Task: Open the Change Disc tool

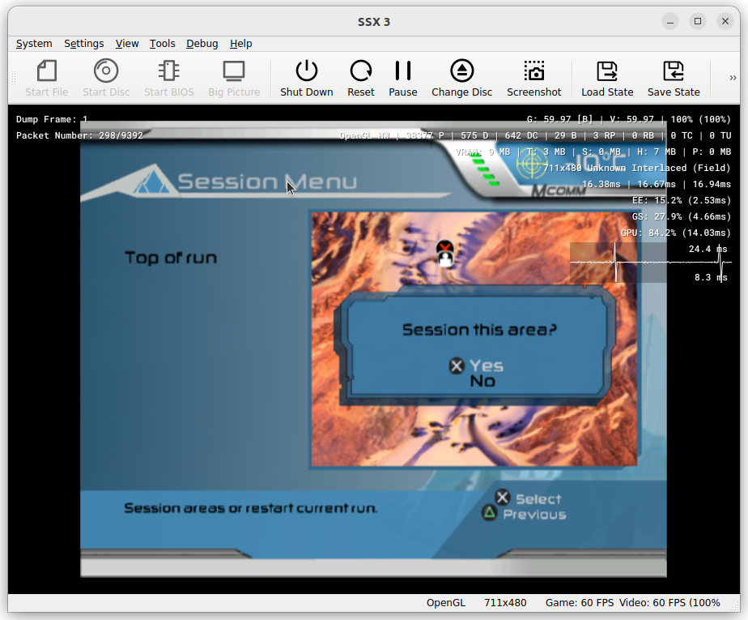Action: tap(461, 77)
